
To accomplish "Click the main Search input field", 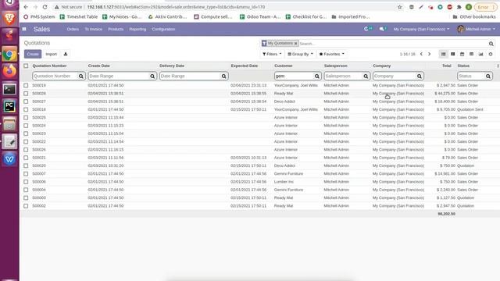I will 393,44.
